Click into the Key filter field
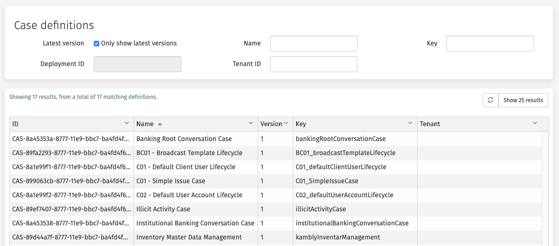The height and width of the screenshot is (246, 559). [x=490, y=44]
